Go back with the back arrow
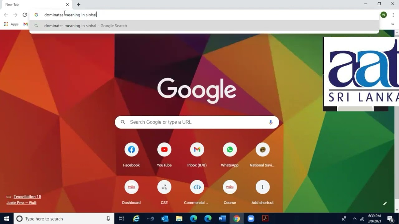The width and height of the screenshot is (399, 224). pos(6,15)
